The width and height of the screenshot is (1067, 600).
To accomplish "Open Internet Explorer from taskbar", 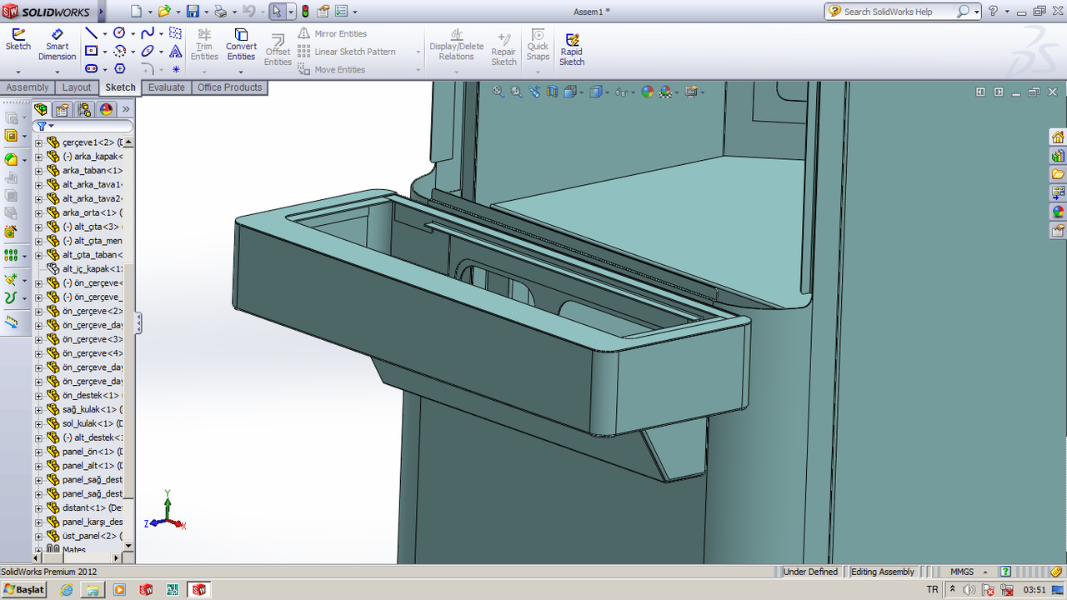I will [x=67, y=590].
